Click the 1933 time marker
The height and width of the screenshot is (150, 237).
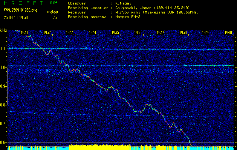70,32
